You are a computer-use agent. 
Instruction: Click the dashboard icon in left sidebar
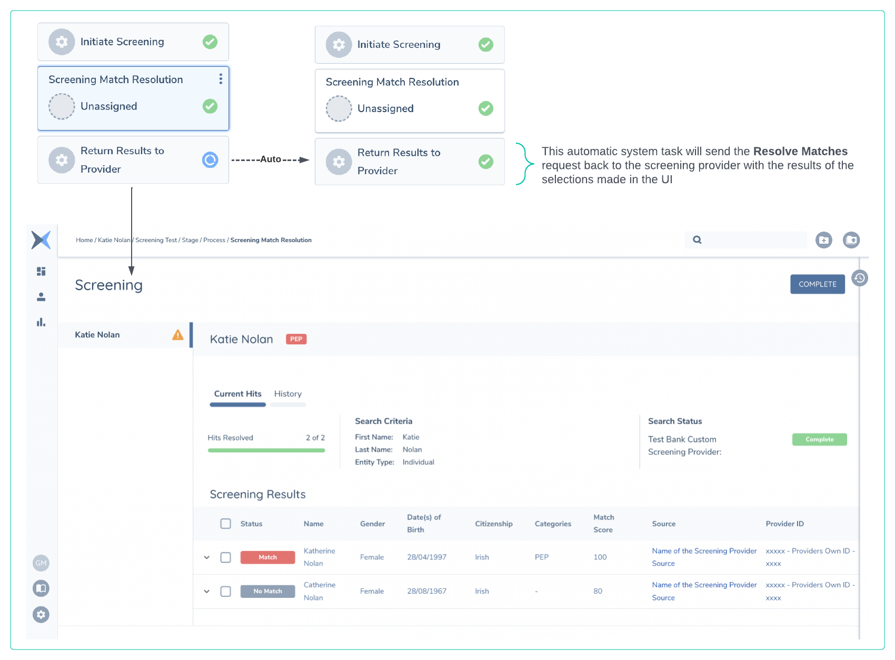41,271
